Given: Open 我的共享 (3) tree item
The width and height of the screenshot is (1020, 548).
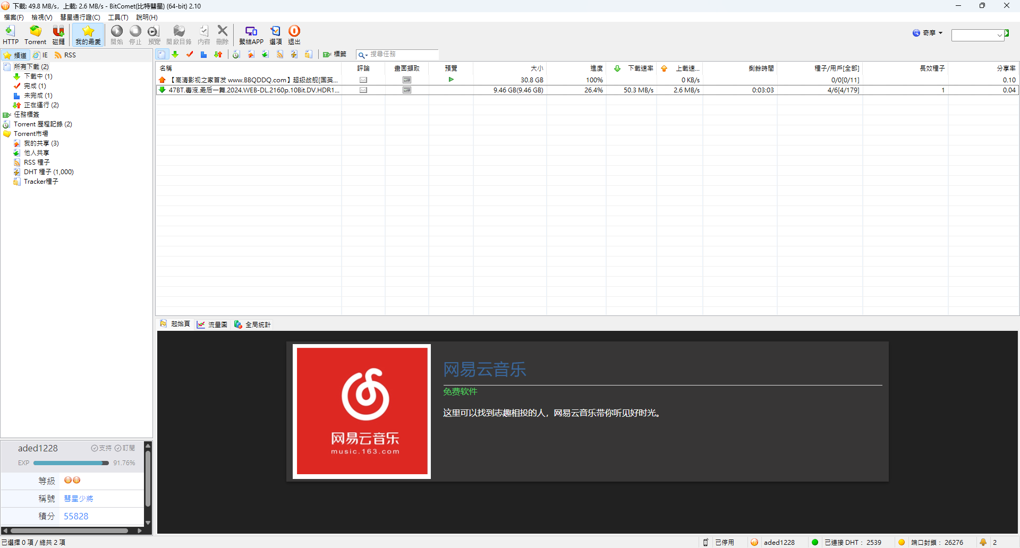Looking at the screenshot, I should tap(41, 143).
